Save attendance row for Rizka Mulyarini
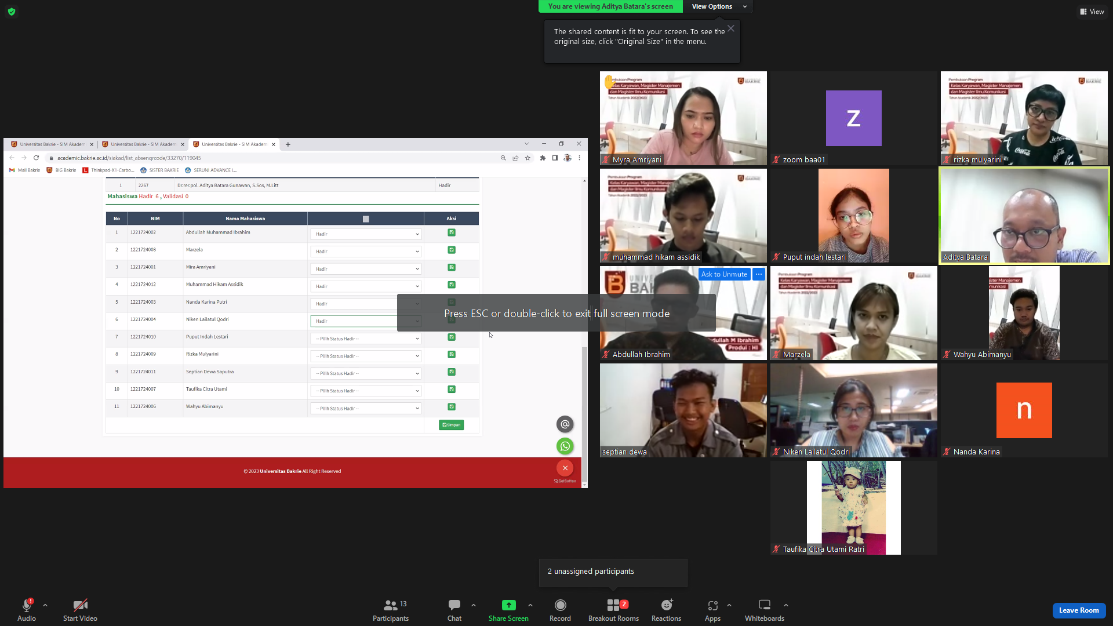Image resolution: width=1113 pixels, height=626 pixels. pos(452,354)
